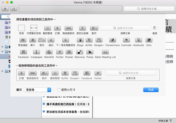Pick the 訂閱 subscribe icon in top palette
Viewport: 176px width, 123px height.
tap(57, 28)
